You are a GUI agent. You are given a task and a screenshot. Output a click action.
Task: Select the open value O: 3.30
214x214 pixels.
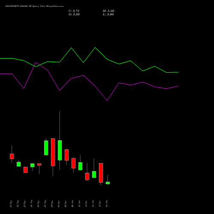(74, 15)
